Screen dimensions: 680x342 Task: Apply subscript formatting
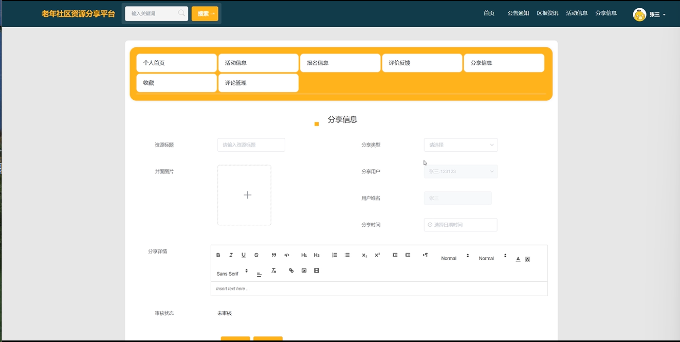tap(364, 255)
